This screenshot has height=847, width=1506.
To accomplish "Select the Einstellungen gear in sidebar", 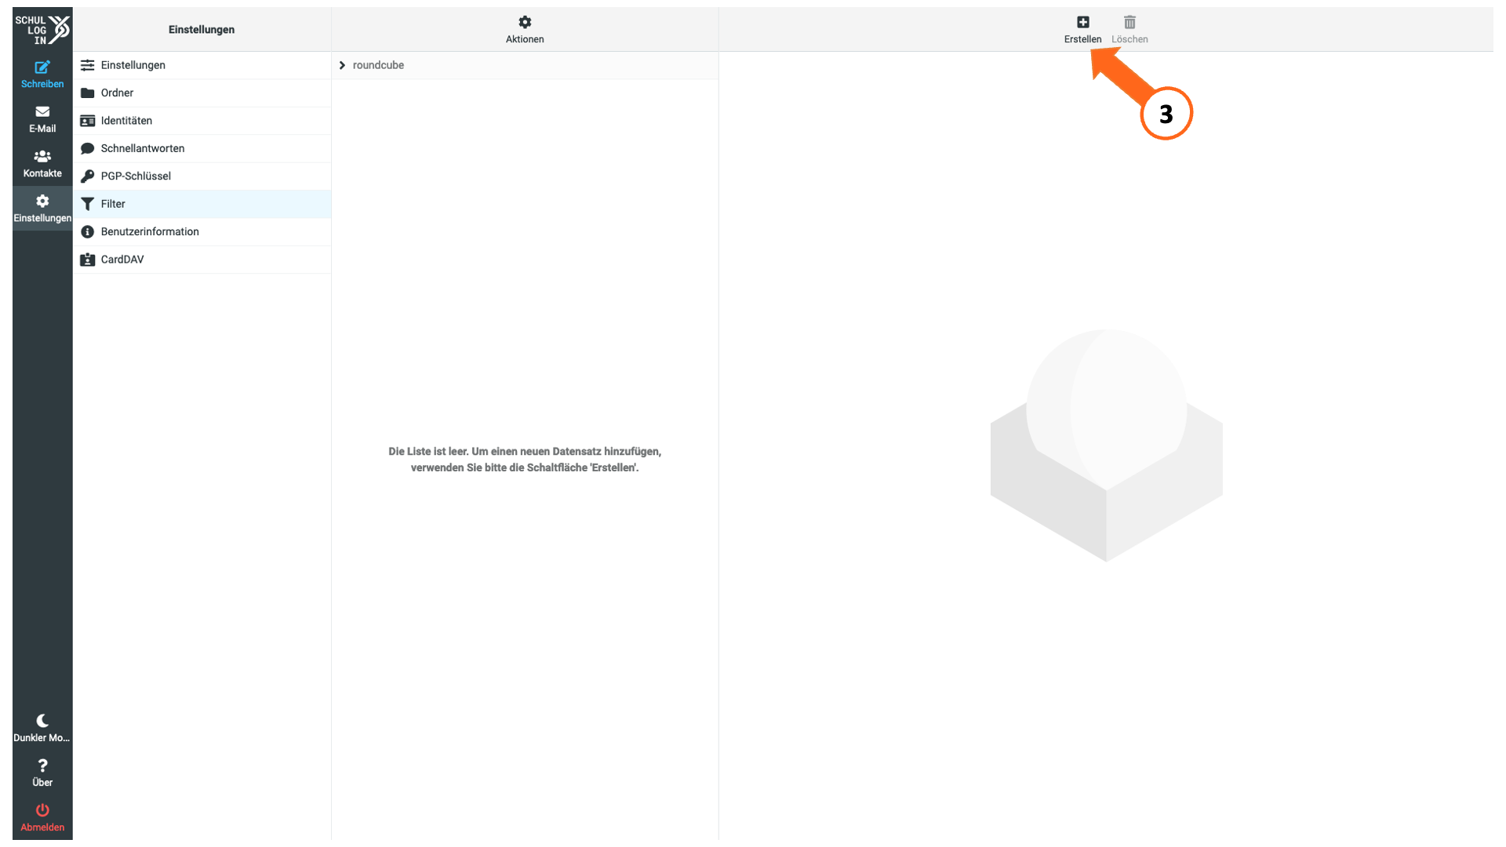I will click(42, 201).
